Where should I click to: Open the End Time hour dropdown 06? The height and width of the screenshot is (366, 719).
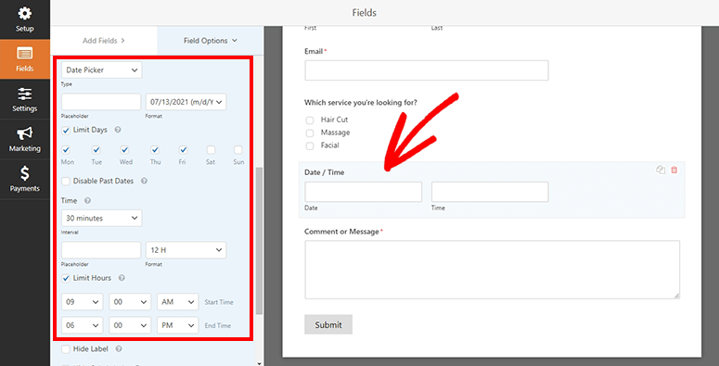click(83, 325)
